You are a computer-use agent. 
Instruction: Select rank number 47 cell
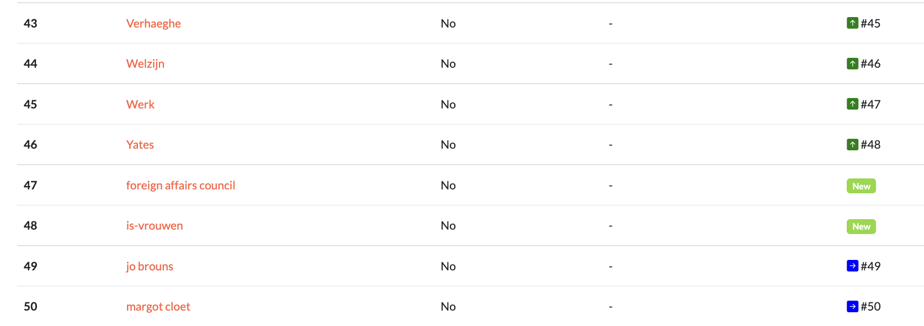pos(30,185)
